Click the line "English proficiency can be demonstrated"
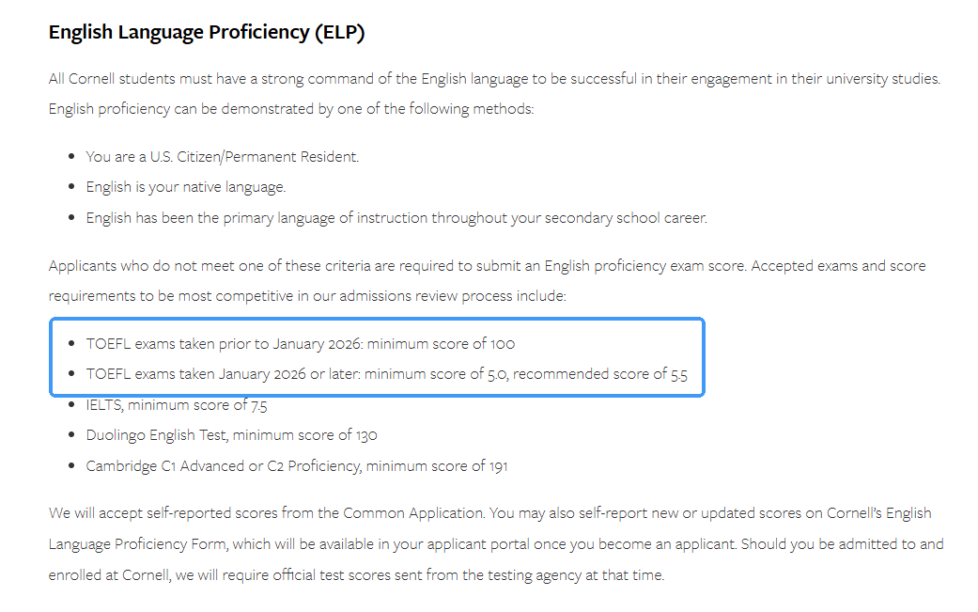 pyautogui.click(x=291, y=109)
